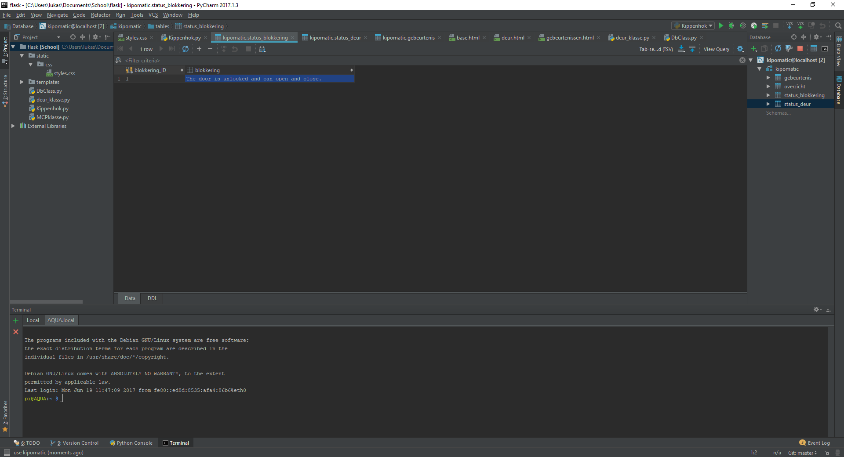Expand External Libraries node
This screenshot has width=844, height=457.
[13, 126]
